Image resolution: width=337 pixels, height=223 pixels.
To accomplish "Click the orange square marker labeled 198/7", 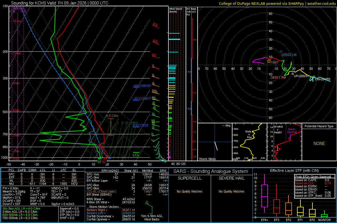I will 269,61.
